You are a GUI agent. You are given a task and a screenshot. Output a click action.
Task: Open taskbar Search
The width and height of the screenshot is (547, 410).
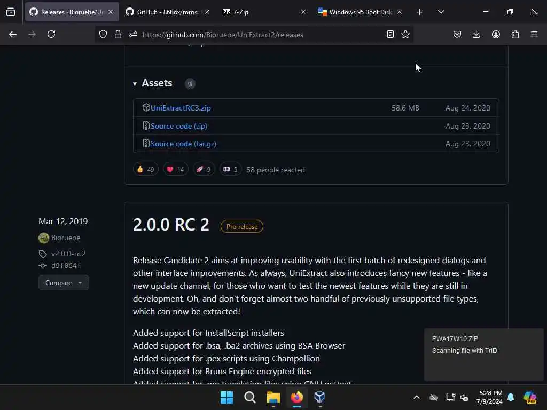tap(250, 397)
